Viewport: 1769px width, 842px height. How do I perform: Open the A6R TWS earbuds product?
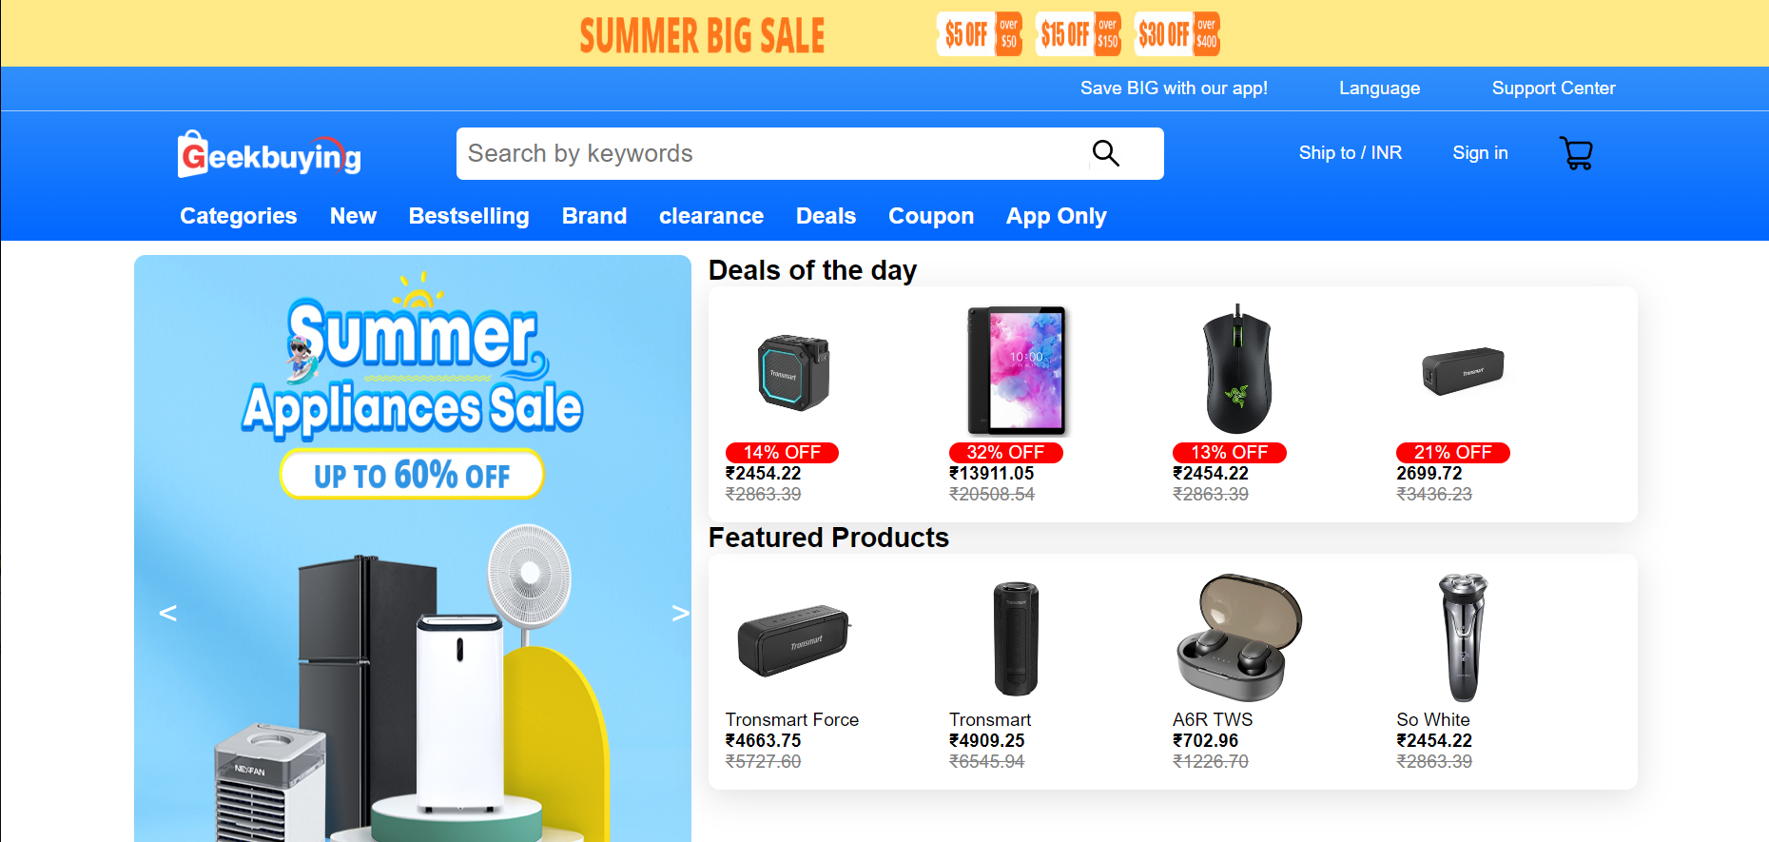point(1238,636)
